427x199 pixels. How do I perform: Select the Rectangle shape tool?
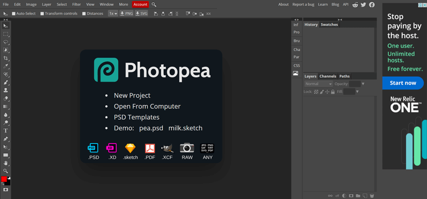point(5,155)
